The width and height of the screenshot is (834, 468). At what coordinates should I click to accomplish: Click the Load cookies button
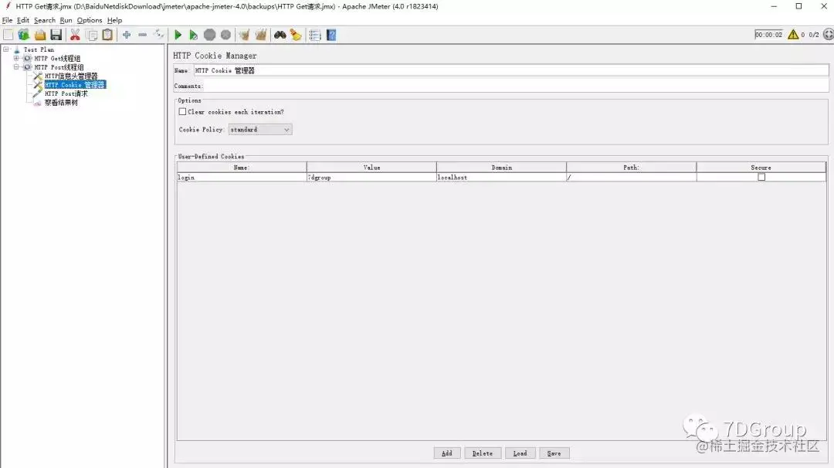click(x=520, y=453)
